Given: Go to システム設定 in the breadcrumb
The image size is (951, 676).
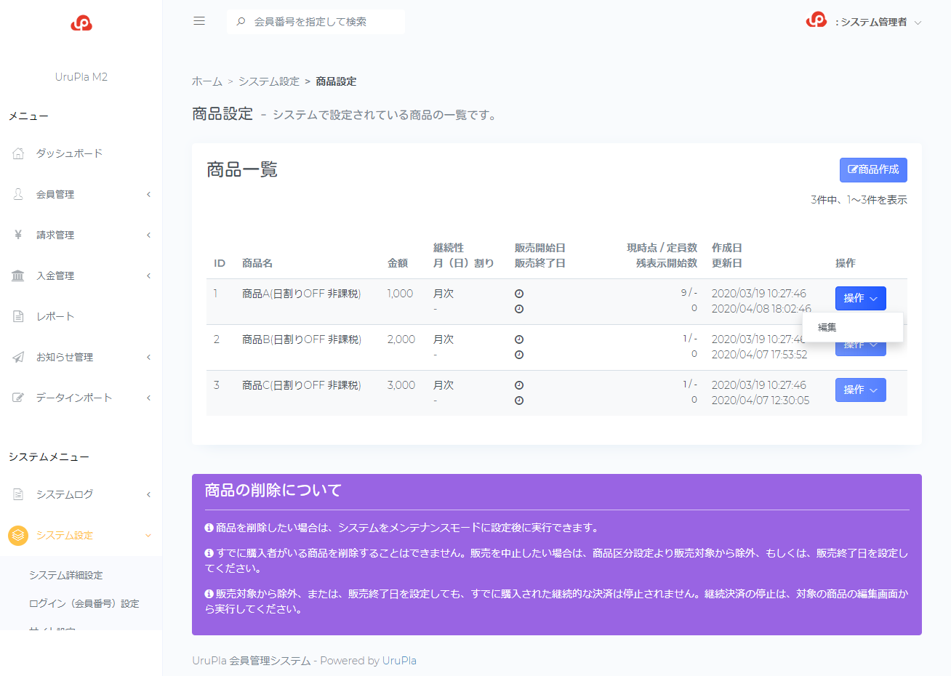Looking at the screenshot, I should [x=269, y=81].
